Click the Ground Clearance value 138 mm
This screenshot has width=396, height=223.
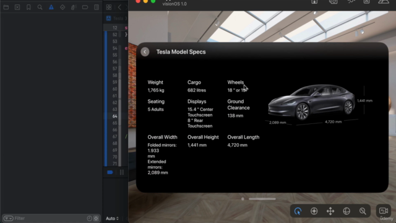[235, 116]
